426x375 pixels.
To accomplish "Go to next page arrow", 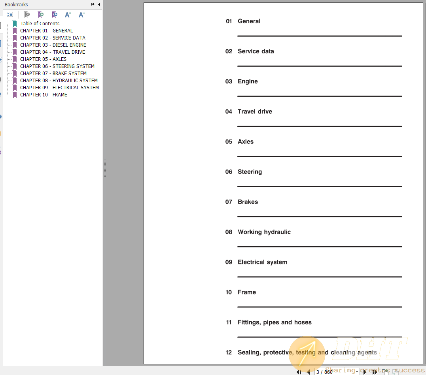I will (x=364, y=372).
